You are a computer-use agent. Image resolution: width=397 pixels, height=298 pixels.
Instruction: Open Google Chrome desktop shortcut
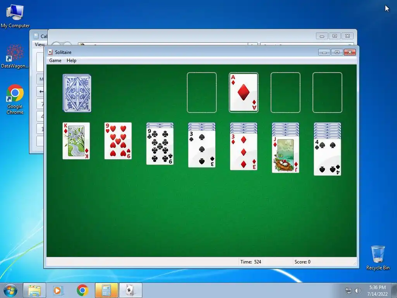click(x=15, y=99)
